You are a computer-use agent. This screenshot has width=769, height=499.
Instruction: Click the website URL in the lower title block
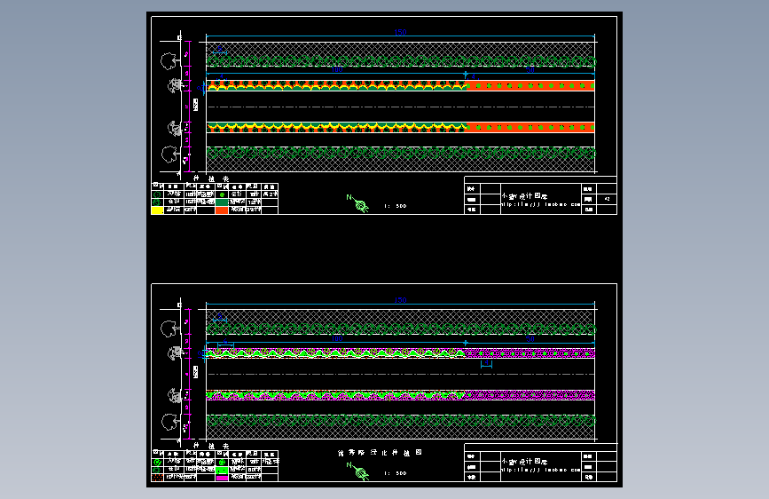(x=540, y=470)
